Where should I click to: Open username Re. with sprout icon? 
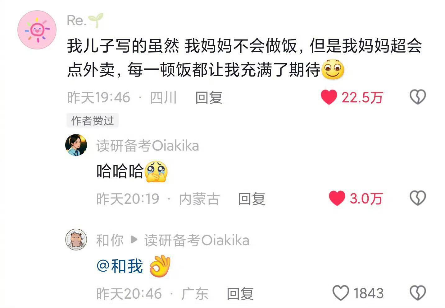[x=85, y=21]
